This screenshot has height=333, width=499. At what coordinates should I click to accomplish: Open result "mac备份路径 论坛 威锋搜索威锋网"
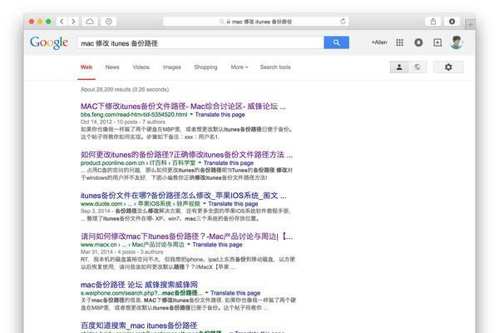[x=139, y=285]
